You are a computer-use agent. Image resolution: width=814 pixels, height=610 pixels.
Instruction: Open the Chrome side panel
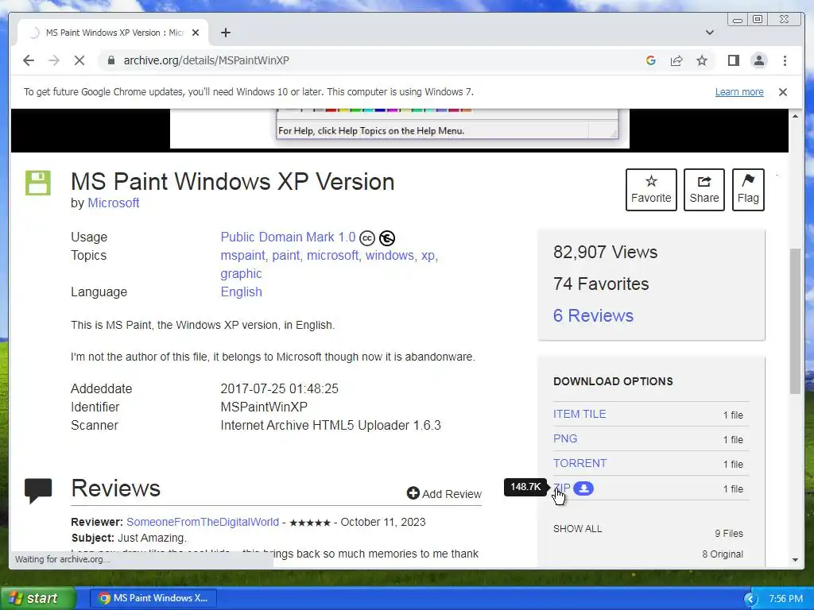pos(734,60)
